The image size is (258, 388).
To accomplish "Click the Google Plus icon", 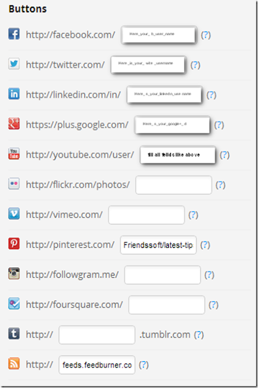I will [14, 124].
